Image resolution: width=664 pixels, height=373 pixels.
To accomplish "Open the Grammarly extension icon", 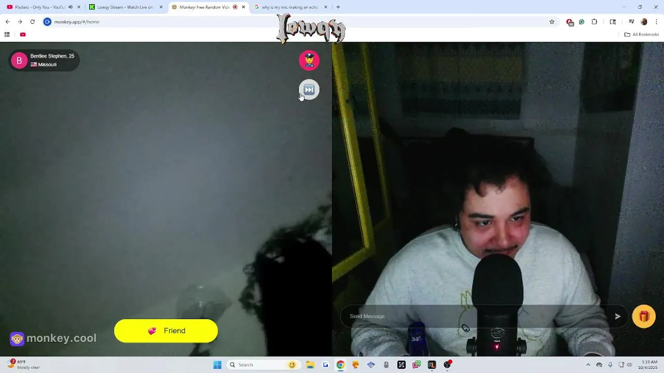I will (x=582, y=22).
